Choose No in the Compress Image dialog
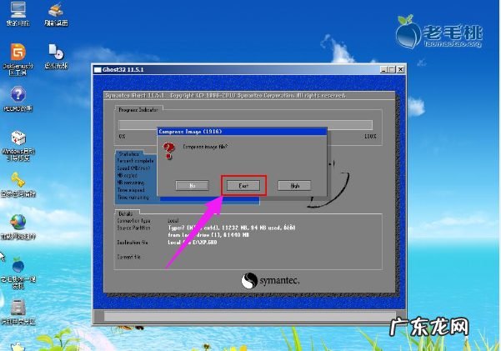 point(192,185)
